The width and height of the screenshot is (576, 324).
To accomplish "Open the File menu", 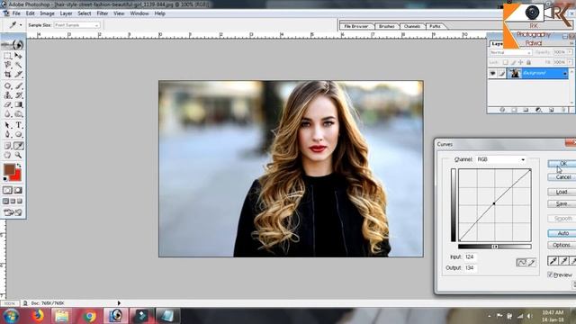I will (x=16, y=13).
